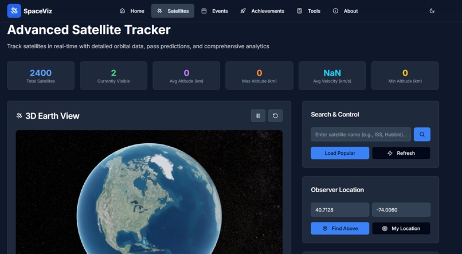This screenshot has height=254, width=462.
Task: Click the map pin icon on Find Above
Action: 324,228
